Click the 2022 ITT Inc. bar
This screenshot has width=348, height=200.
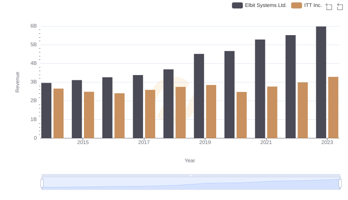pos(303,110)
